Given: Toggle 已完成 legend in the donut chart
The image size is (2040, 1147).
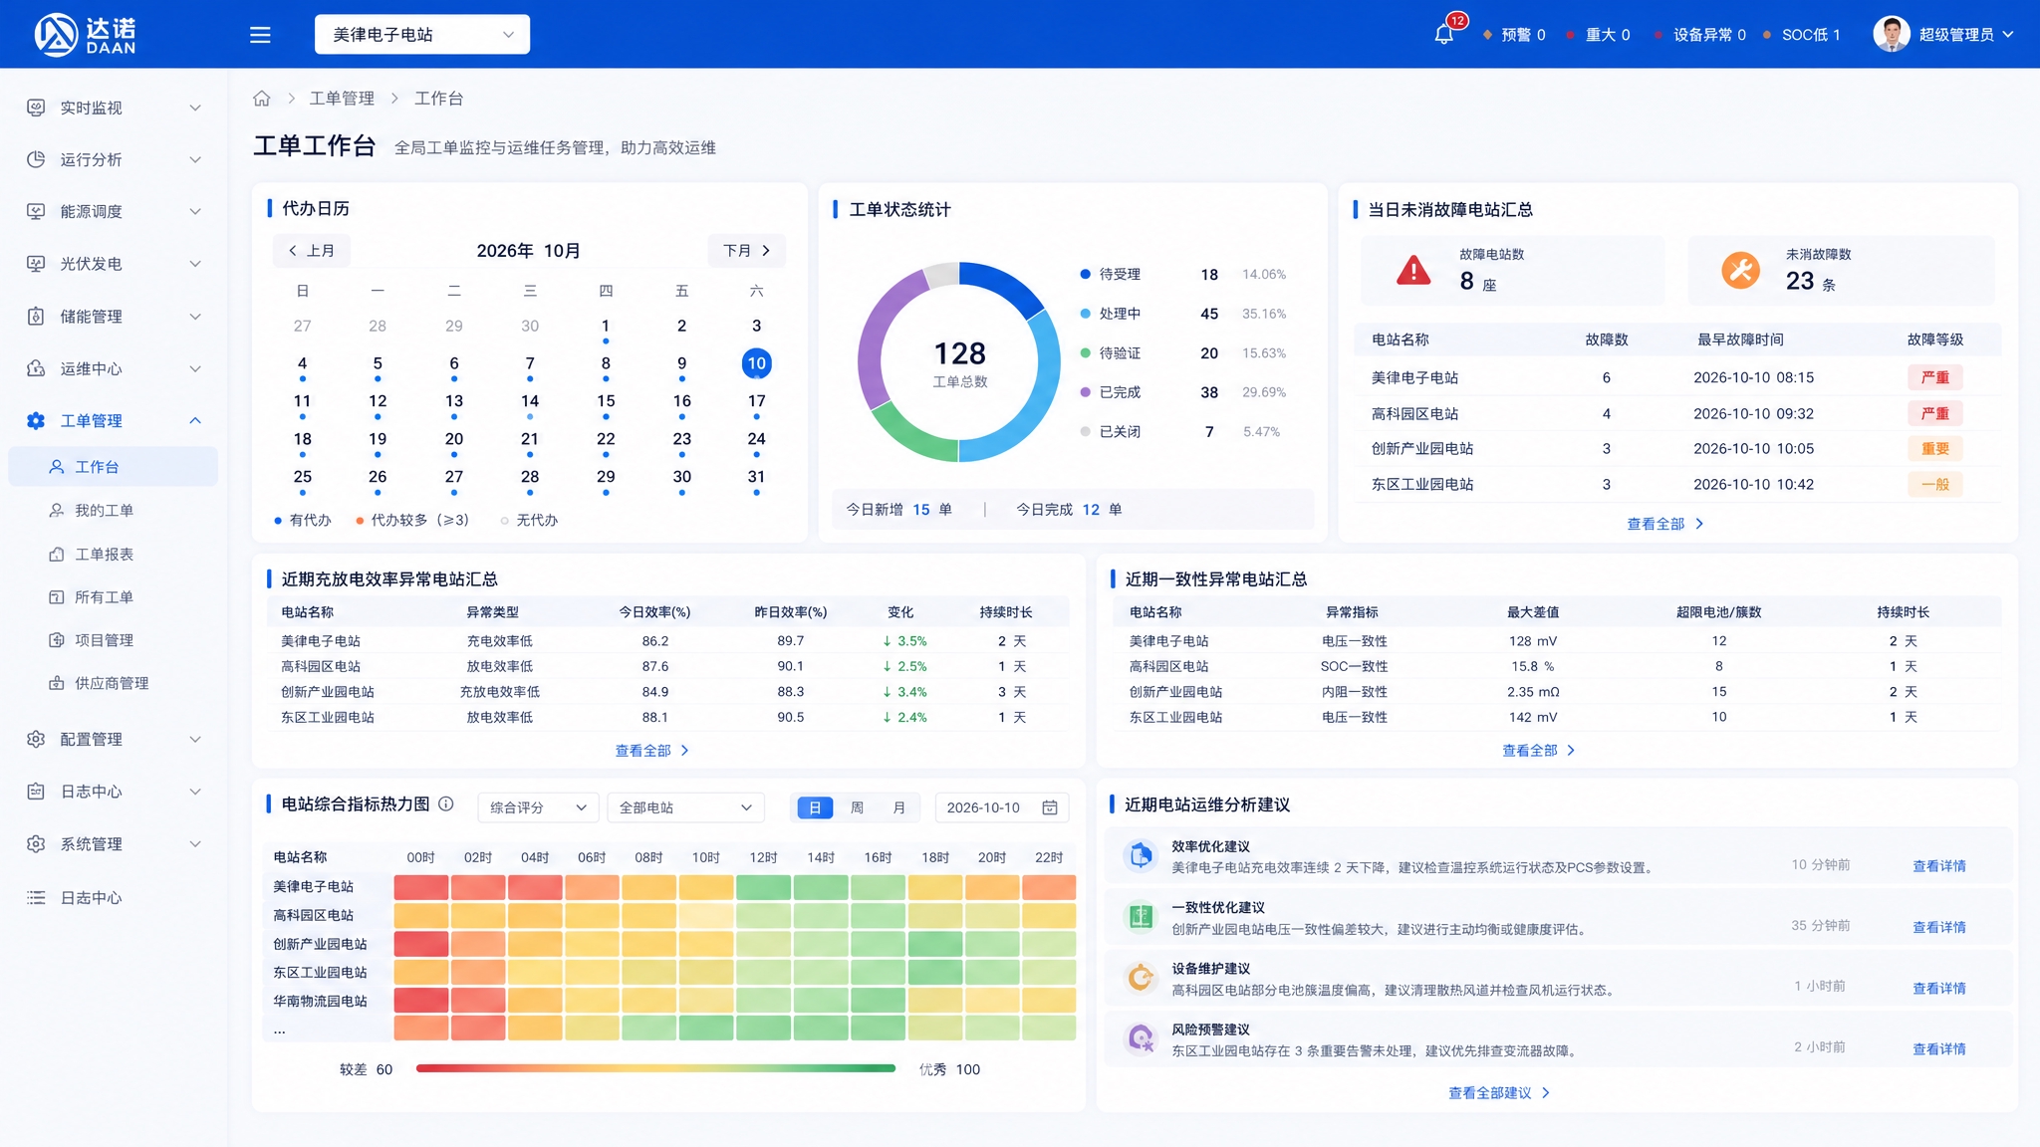Looking at the screenshot, I should 1111,392.
